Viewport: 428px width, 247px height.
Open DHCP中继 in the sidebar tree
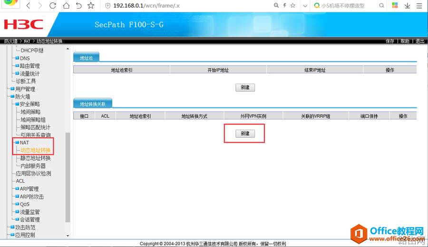(x=32, y=50)
